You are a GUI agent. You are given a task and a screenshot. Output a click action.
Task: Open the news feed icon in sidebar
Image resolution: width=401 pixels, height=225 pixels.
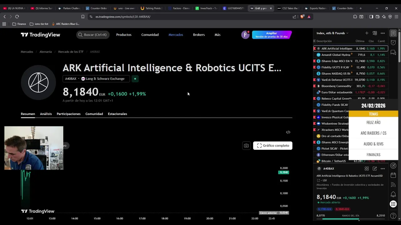(x=393, y=185)
